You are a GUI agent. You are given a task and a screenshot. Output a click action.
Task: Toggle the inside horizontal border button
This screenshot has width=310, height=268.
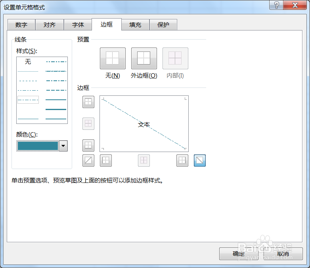point(88,124)
